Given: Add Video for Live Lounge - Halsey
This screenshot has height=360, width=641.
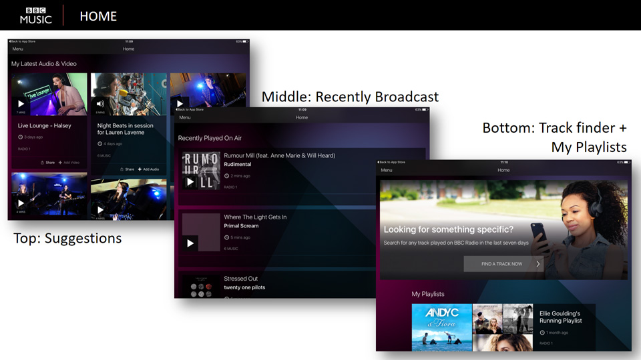Looking at the screenshot, I should coord(69,163).
